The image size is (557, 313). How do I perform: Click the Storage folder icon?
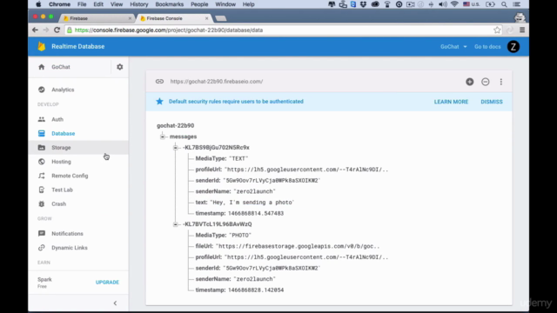pyautogui.click(x=42, y=147)
